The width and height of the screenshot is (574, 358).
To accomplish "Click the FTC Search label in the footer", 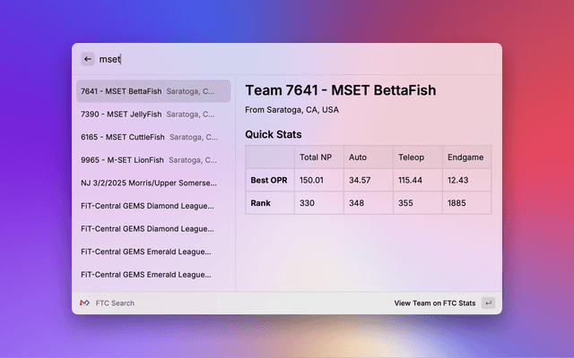I will pyautogui.click(x=115, y=303).
